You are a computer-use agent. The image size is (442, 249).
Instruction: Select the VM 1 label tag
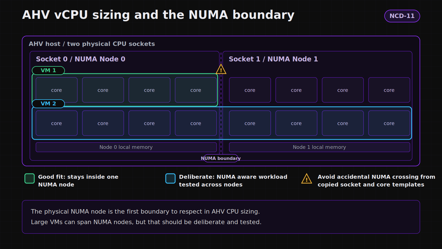pyautogui.click(x=48, y=71)
